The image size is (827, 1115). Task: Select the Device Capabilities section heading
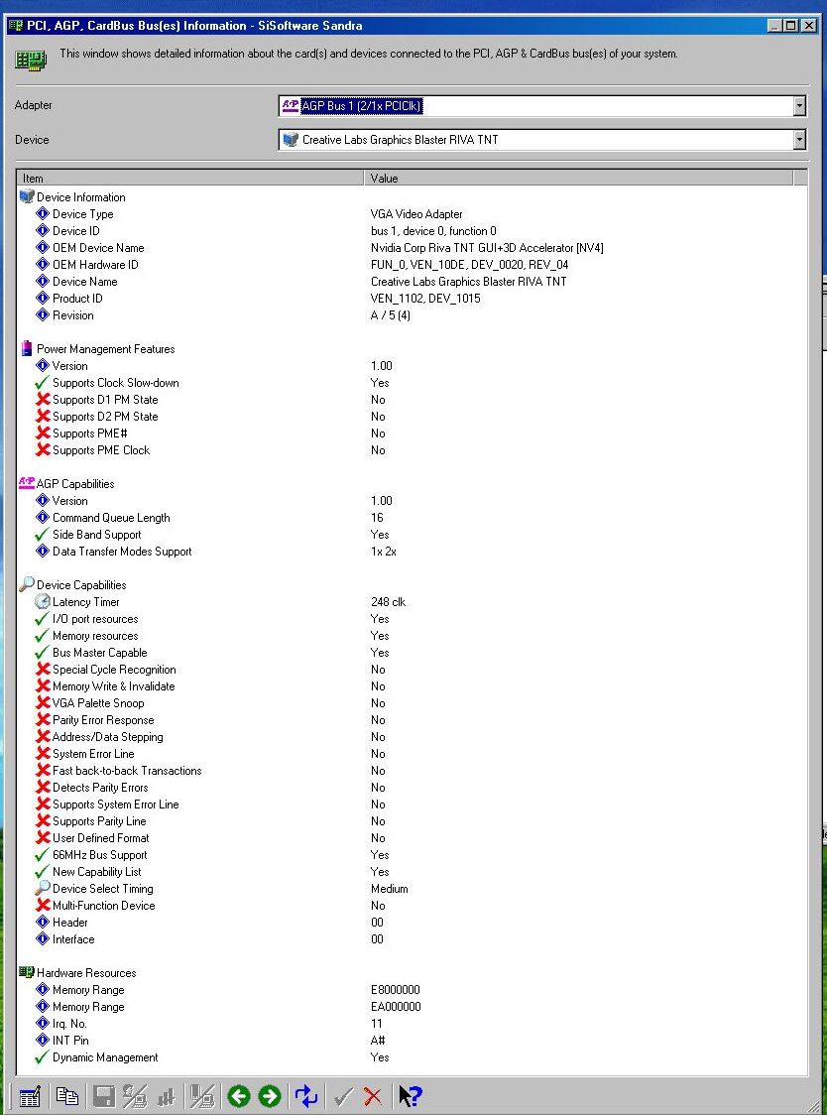click(x=81, y=584)
